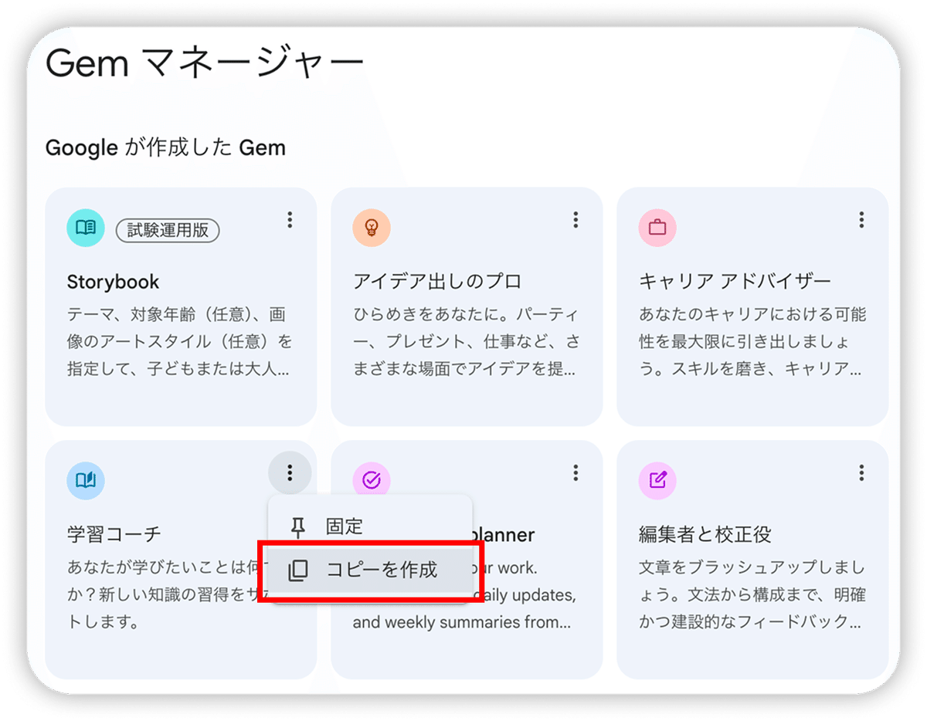Click the description starting ひらめきをあなたに
The height and width of the screenshot is (721, 927).
click(466, 342)
